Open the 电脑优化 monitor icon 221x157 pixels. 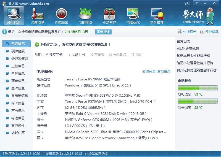(133, 16)
